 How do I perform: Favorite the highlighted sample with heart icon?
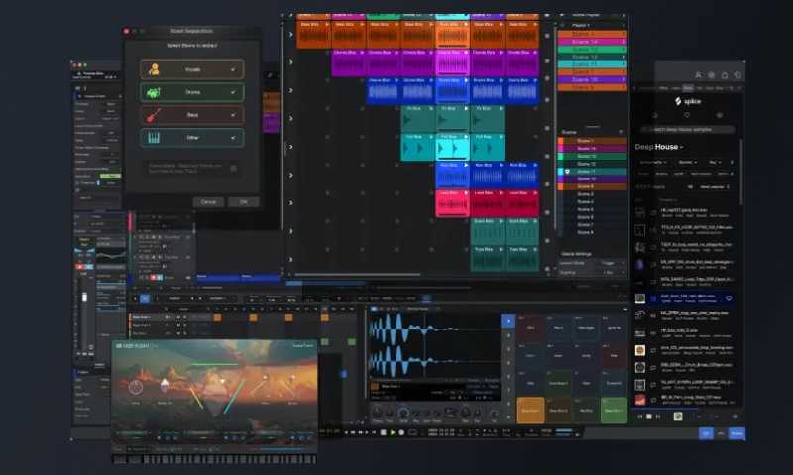tap(729, 297)
